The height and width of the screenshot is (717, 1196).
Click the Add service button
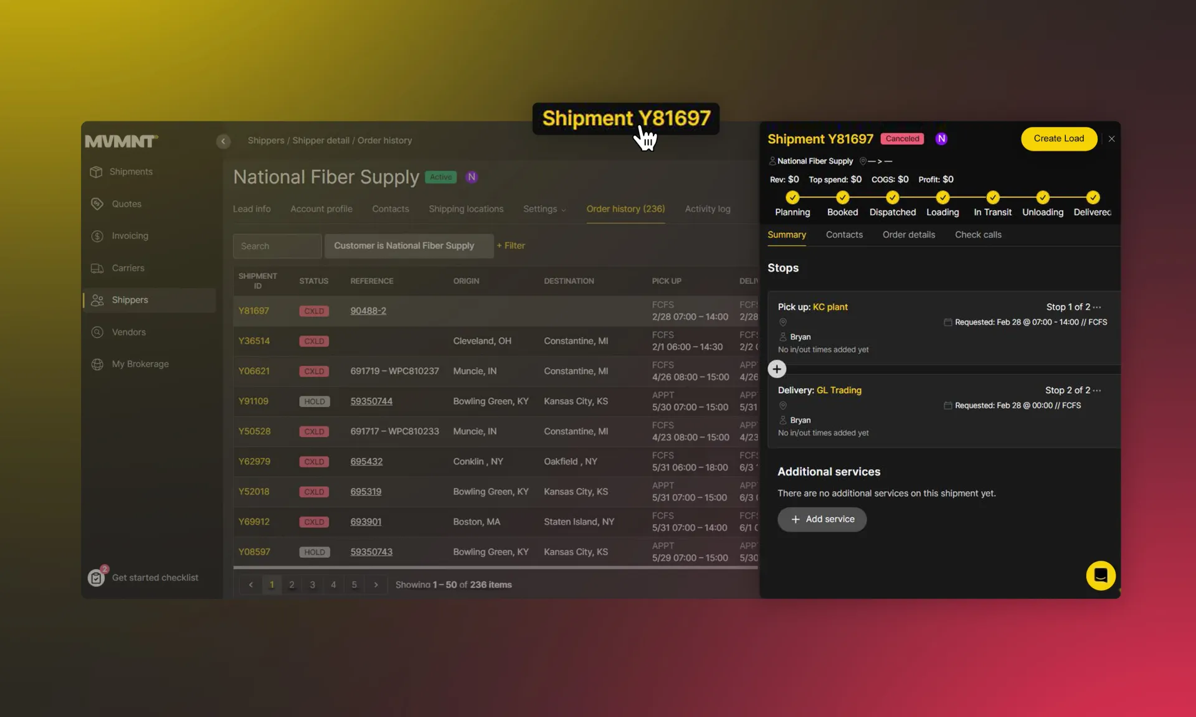click(822, 519)
